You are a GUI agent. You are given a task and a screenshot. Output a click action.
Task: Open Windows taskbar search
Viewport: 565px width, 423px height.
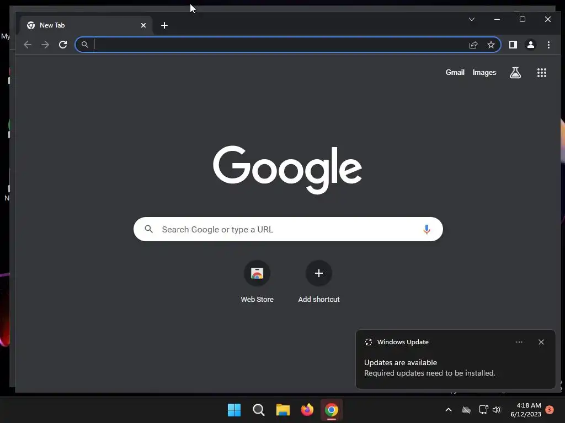[x=258, y=410]
